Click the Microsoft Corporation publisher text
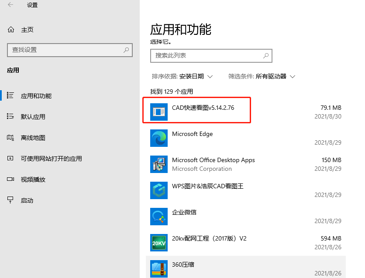 pos(202,169)
